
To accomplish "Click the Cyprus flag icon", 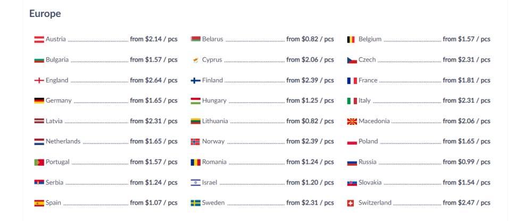I will (195, 60).
